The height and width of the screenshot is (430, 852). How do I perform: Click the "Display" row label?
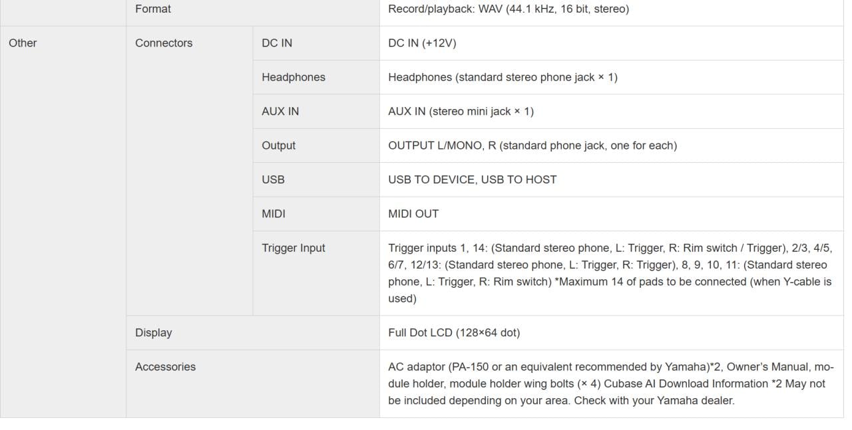pyautogui.click(x=153, y=333)
